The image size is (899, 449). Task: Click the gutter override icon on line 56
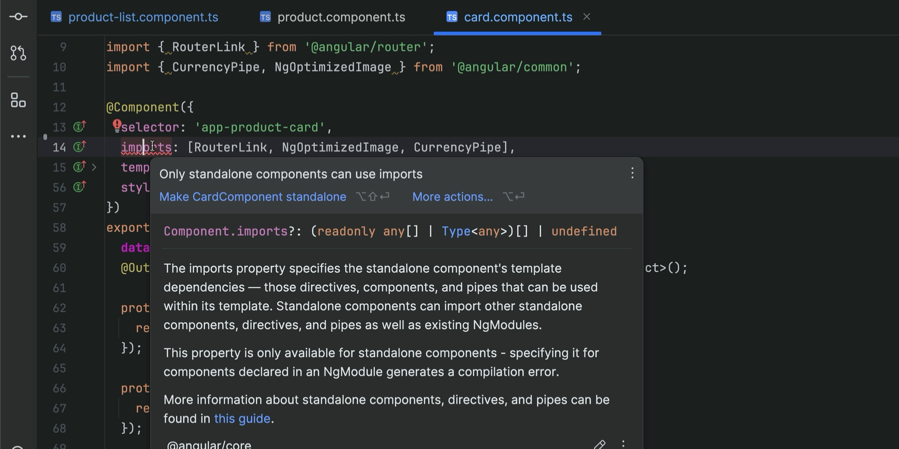(x=79, y=187)
